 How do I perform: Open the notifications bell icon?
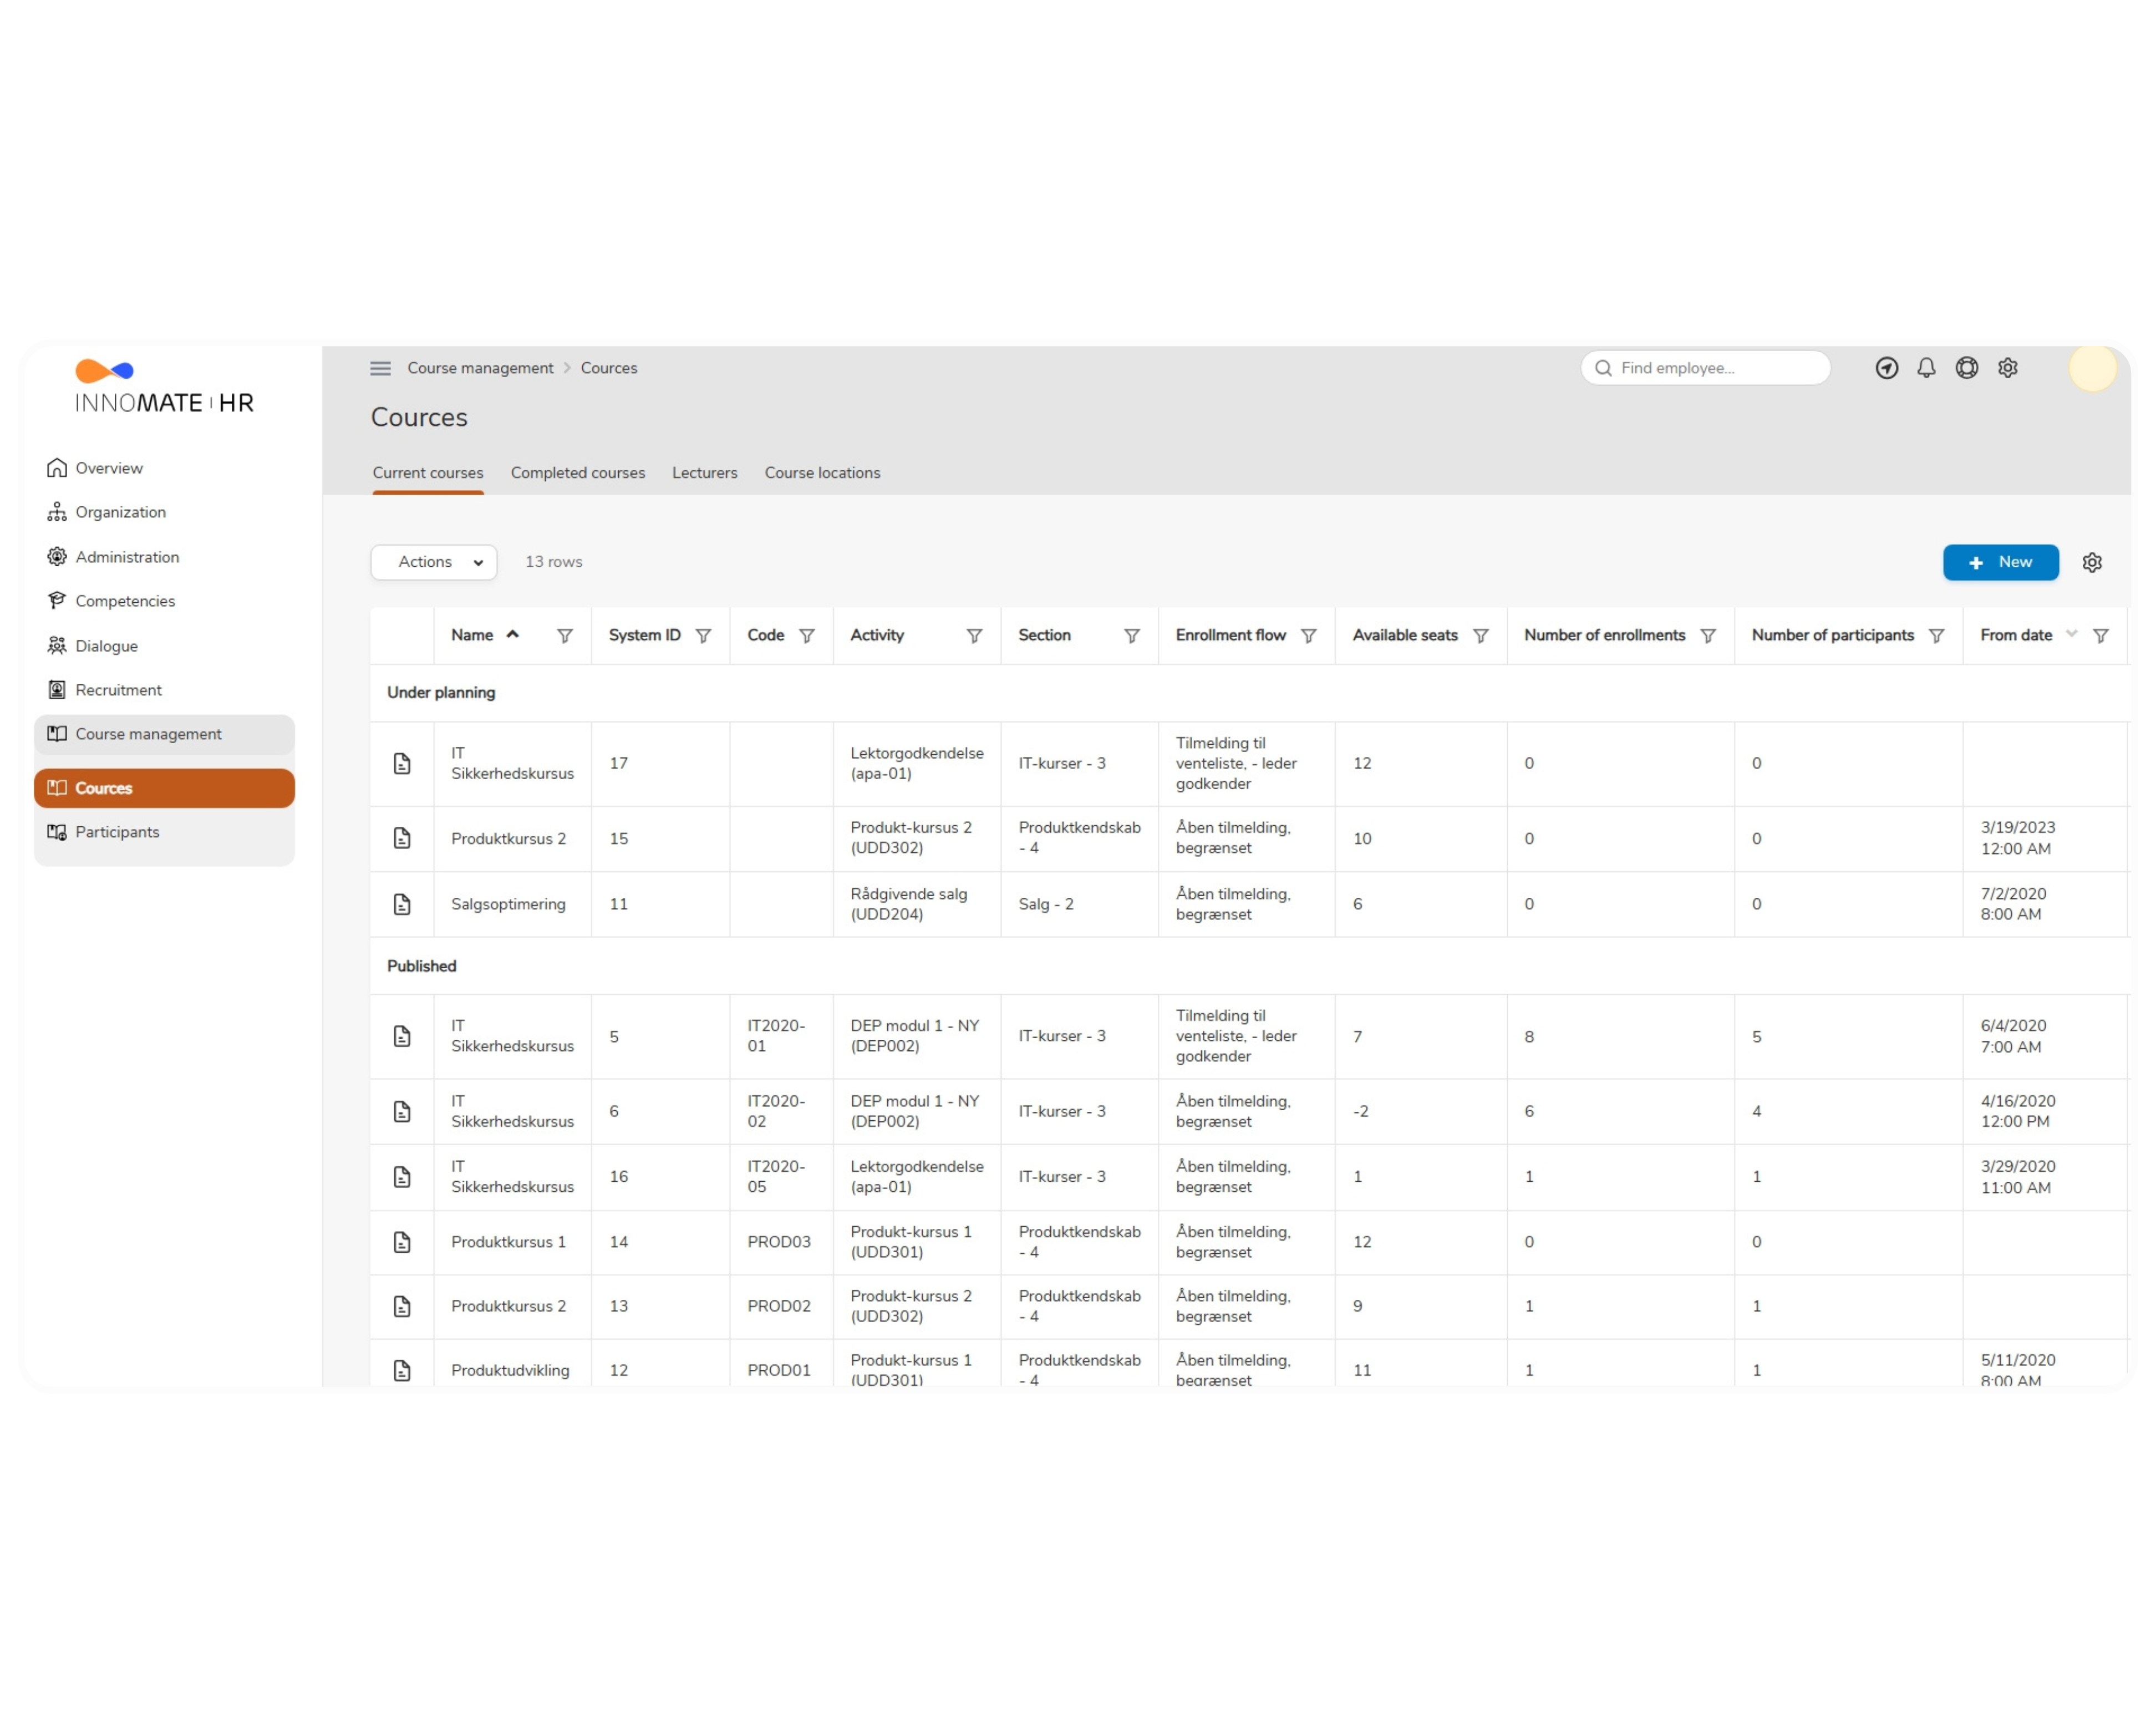(1926, 368)
